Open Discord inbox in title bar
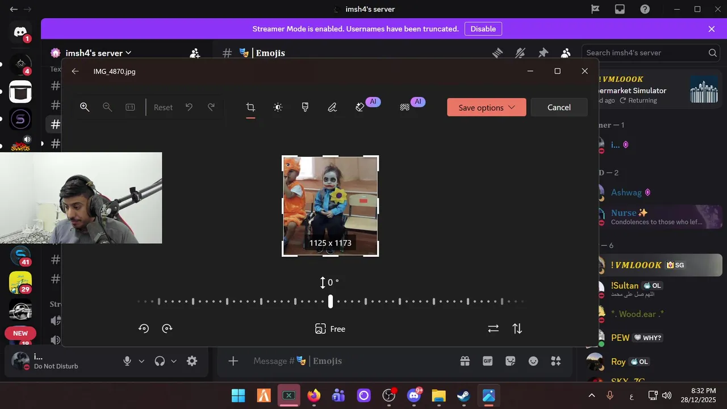Image resolution: width=727 pixels, height=409 pixels. (x=620, y=9)
